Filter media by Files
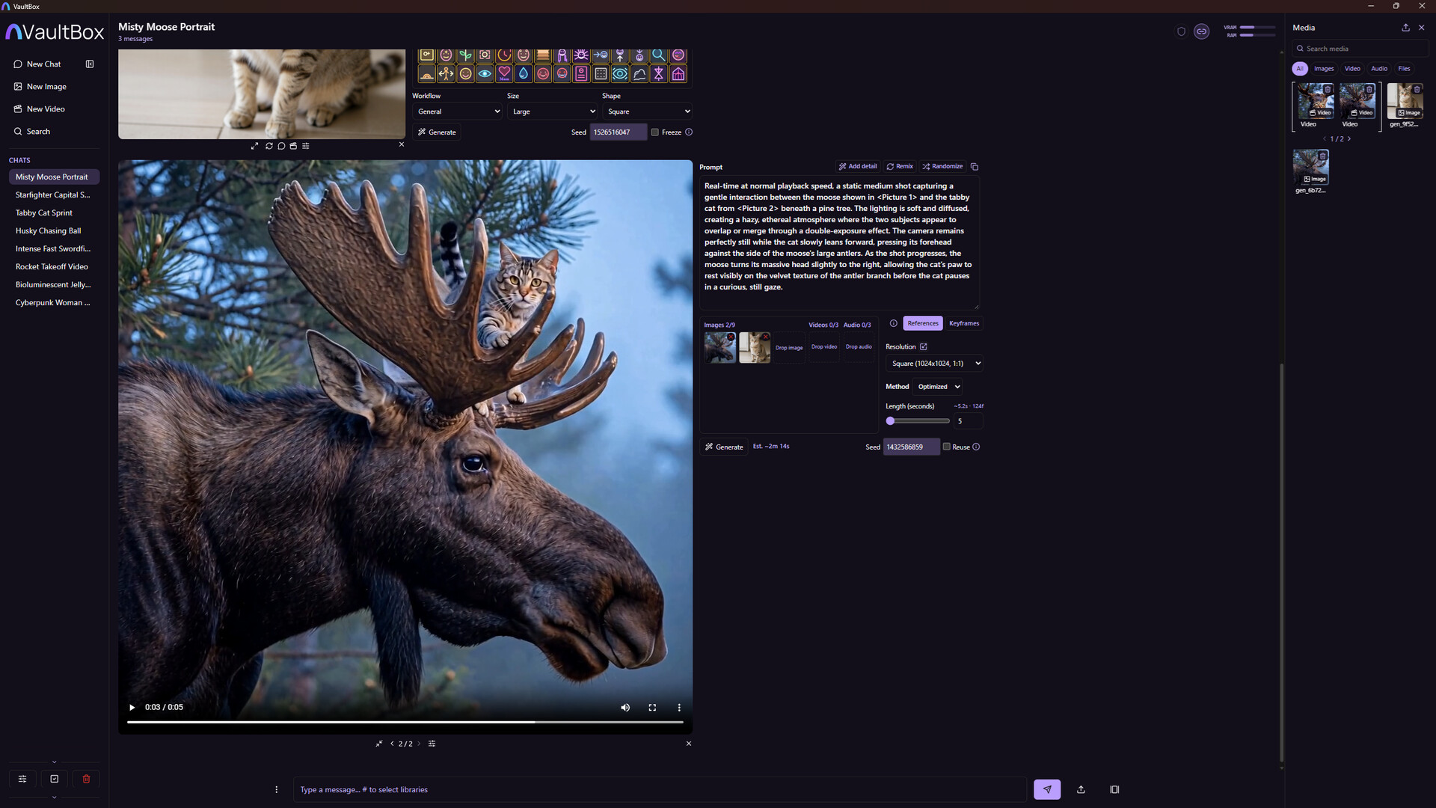This screenshot has height=808, width=1436. coord(1405,69)
